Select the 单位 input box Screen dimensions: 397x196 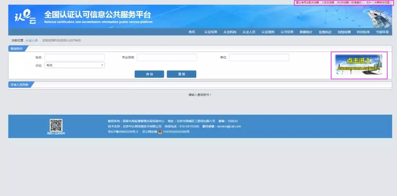(259, 57)
